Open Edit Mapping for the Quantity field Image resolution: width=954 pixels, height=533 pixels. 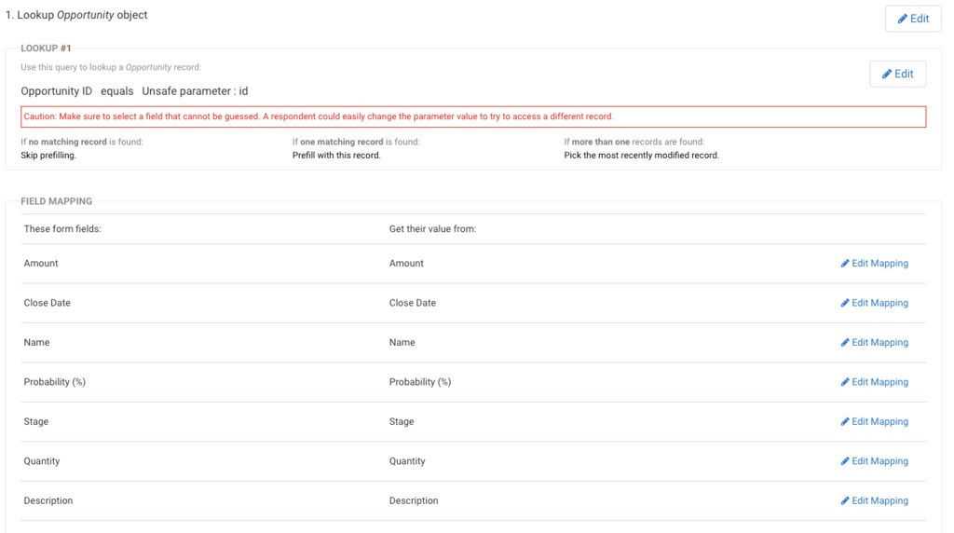coord(875,461)
